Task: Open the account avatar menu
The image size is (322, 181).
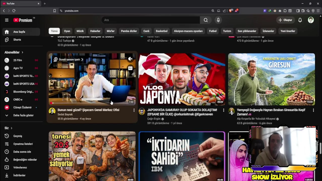Action: (x=311, y=20)
